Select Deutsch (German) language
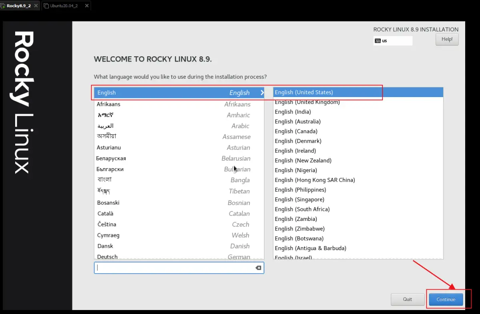480x314 pixels. [x=179, y=256]
